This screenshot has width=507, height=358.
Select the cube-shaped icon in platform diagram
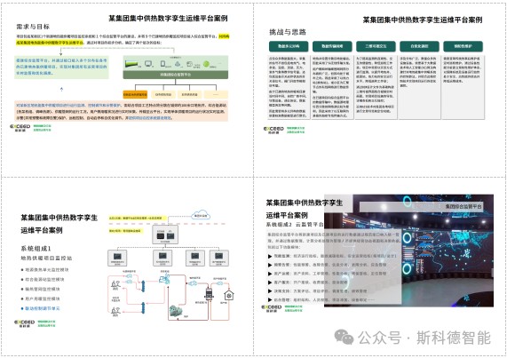190,64
